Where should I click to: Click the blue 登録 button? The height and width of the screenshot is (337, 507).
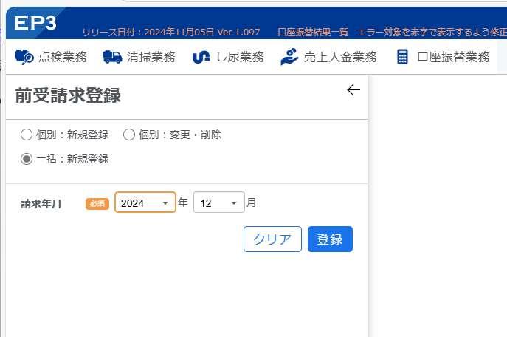[330, 239]
